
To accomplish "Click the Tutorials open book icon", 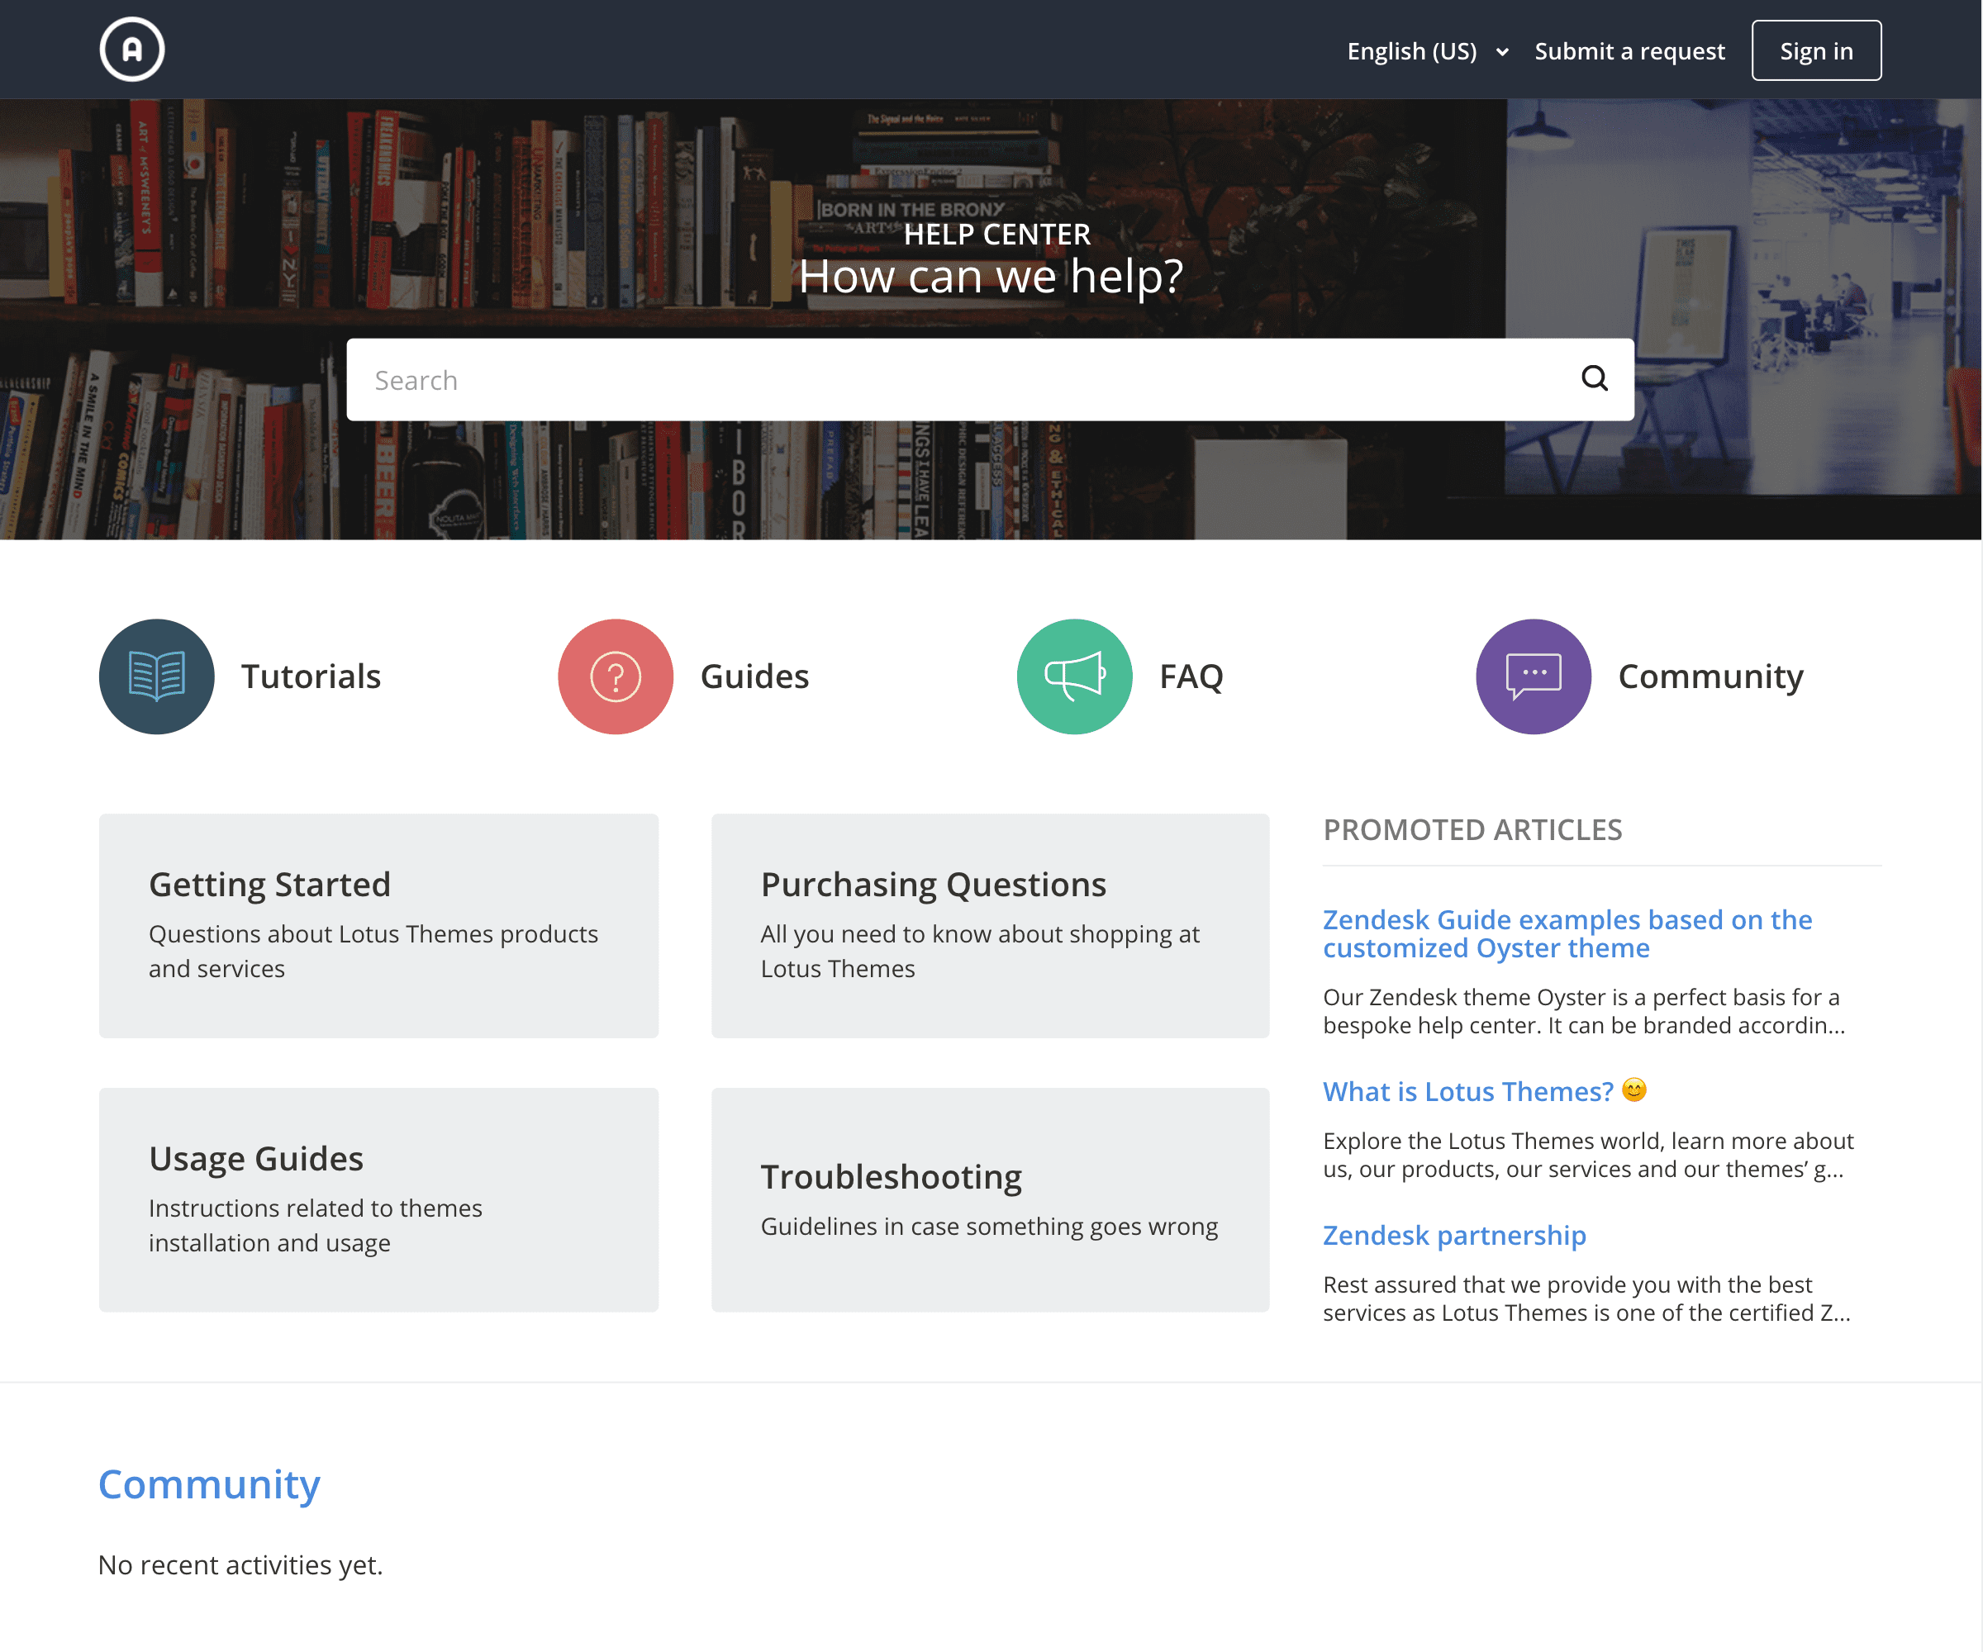I will coord(157,676).
